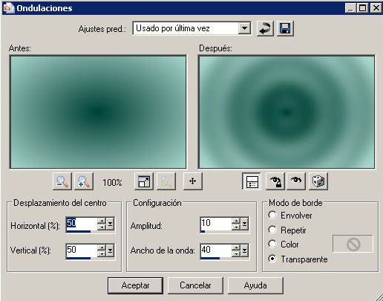
Task: Click the blue slider bar under Ancho value
Action: click(210, 259)
